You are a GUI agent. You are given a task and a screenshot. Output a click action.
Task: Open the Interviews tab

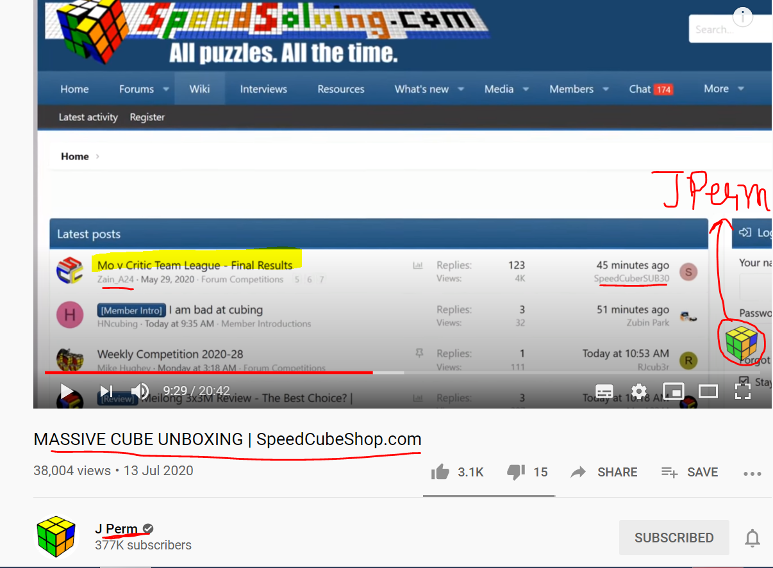tap(263, 89)
